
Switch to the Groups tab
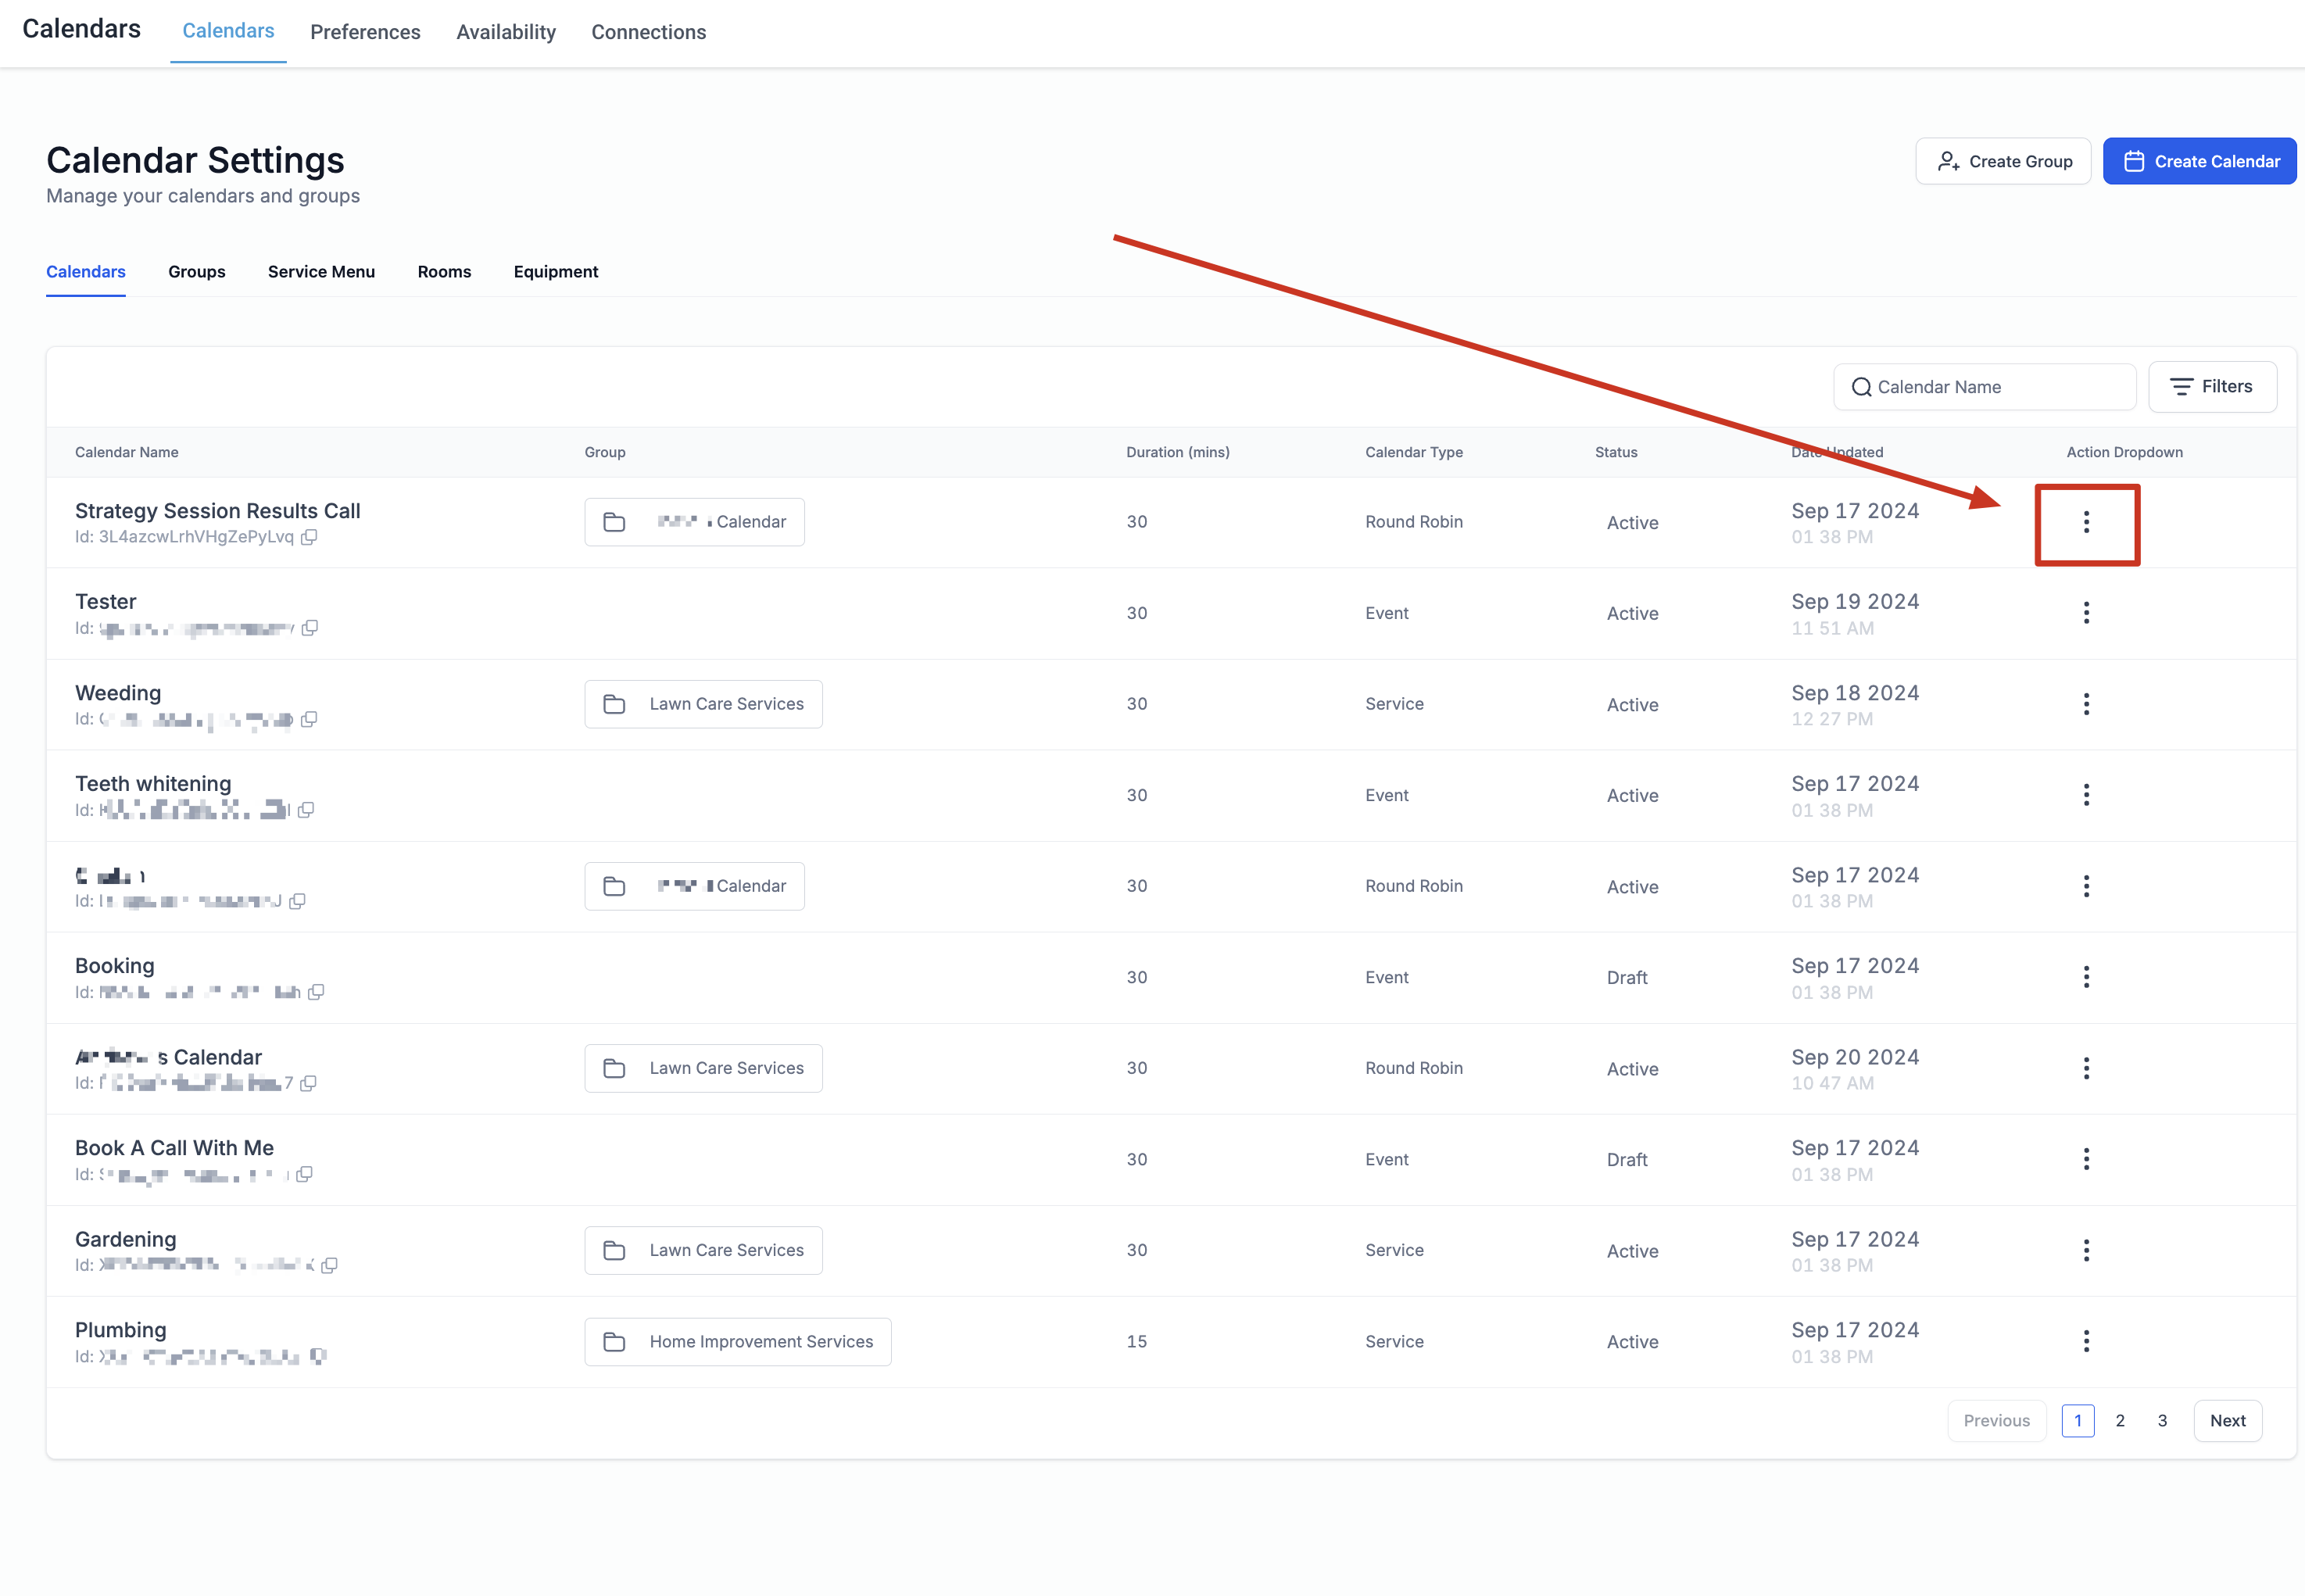coord(197,272)
